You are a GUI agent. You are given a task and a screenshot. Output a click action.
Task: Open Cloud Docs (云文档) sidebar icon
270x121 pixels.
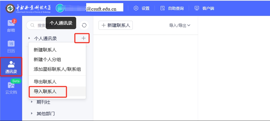11,88
